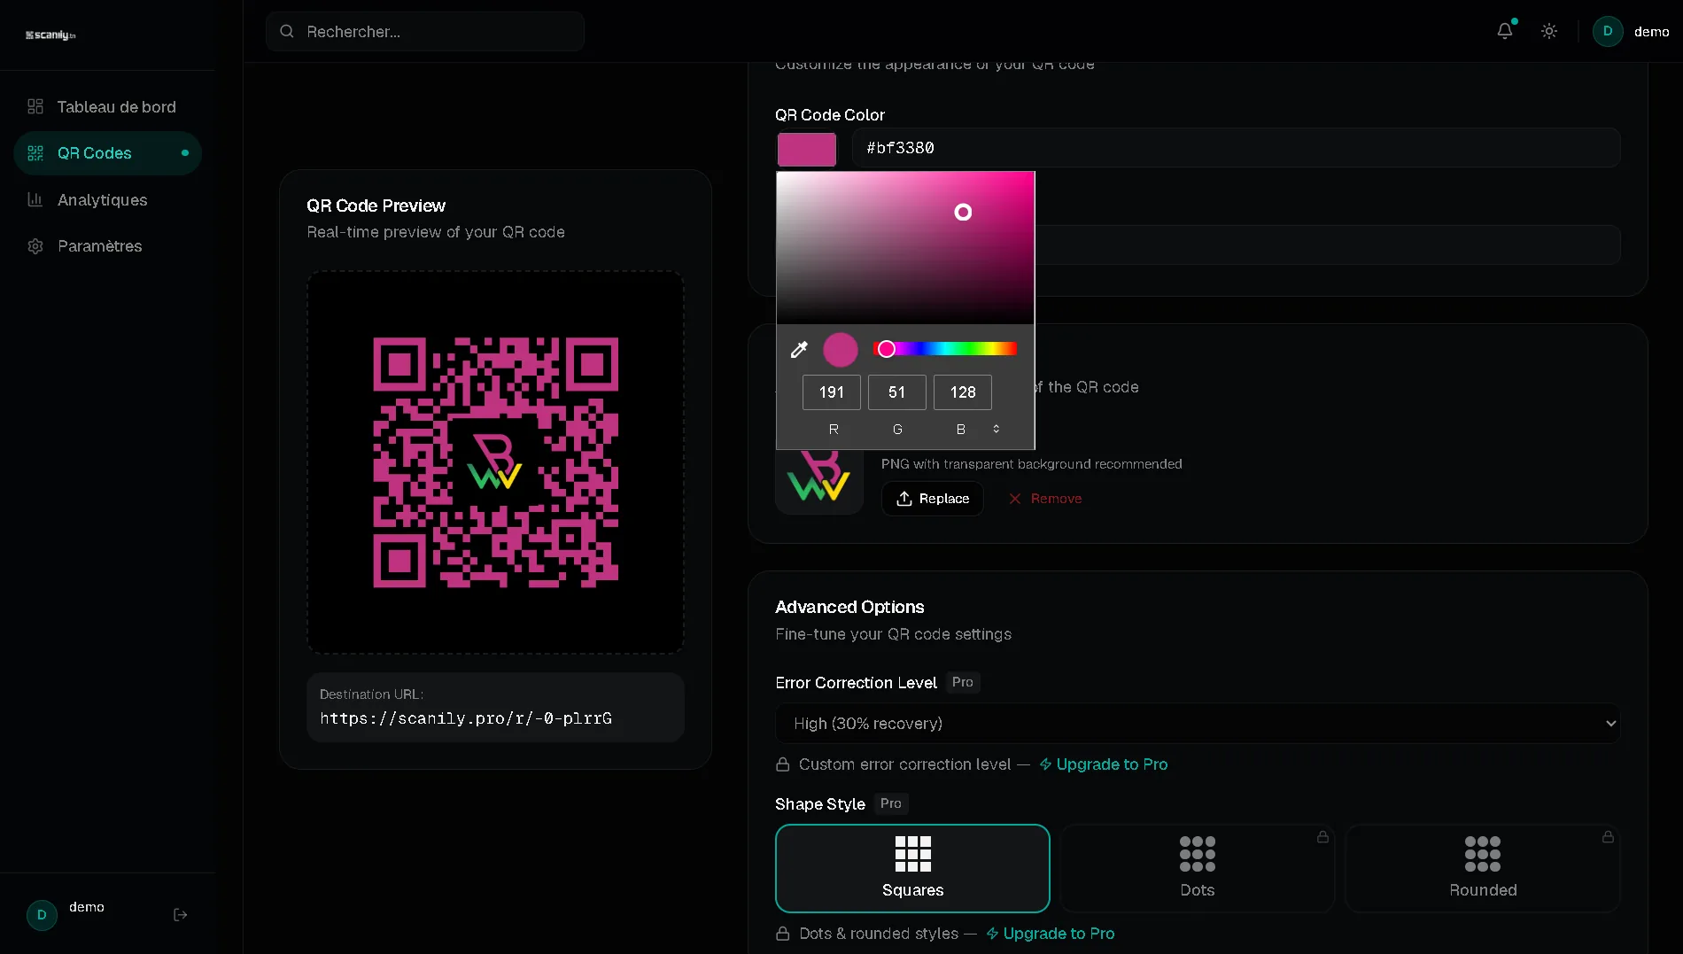Toggle light/dark theme sun icon
Image resolution: width=1683 pixels, height=954 pixels.
tap(1549, 31)
